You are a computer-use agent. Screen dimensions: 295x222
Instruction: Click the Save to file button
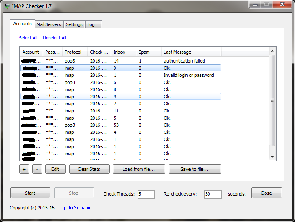click(x=194, y=169)
